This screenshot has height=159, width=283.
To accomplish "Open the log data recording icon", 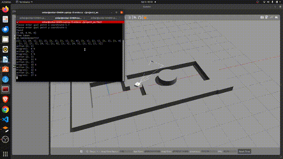I will point(267,17).
